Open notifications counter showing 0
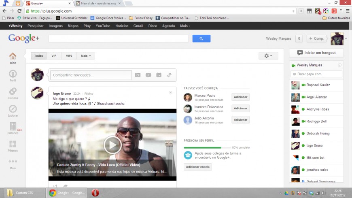The height and width of the screenshot is (198, 352). (x=299, y=38)
